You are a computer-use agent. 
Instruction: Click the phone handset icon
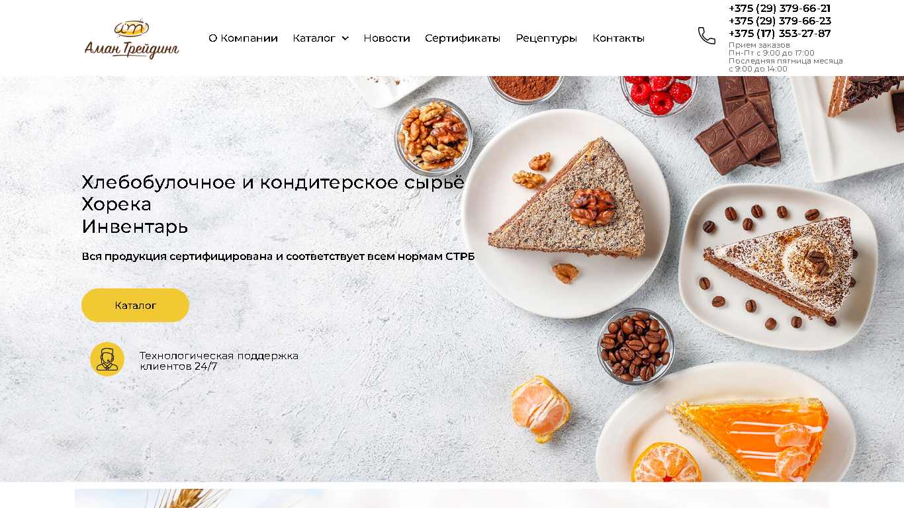point(707,36)
